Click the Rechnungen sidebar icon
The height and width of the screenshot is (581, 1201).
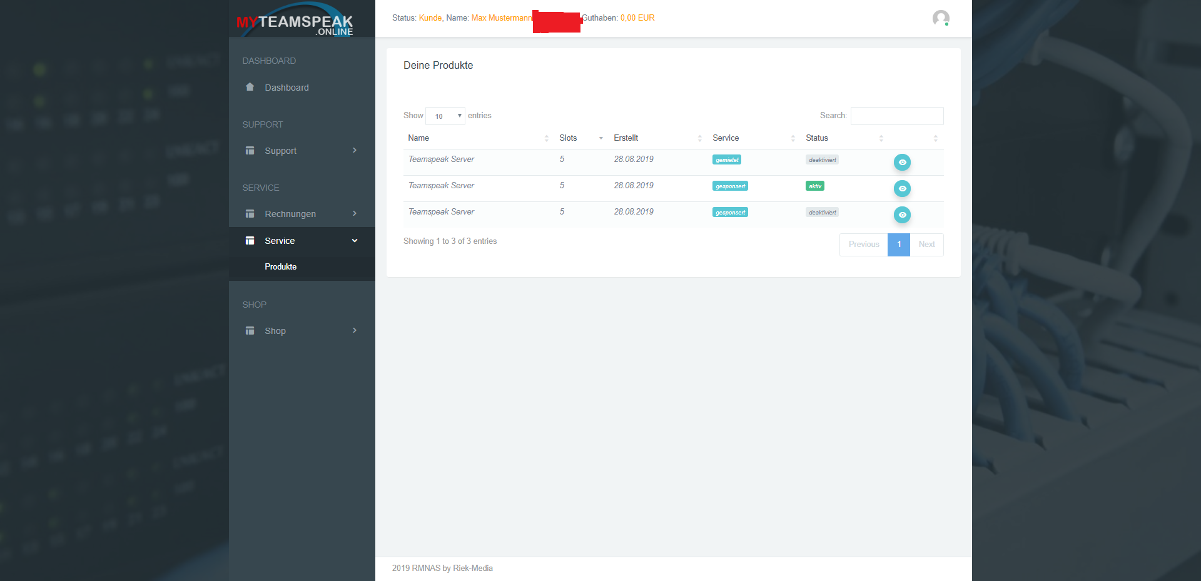[x=250, y=214]
